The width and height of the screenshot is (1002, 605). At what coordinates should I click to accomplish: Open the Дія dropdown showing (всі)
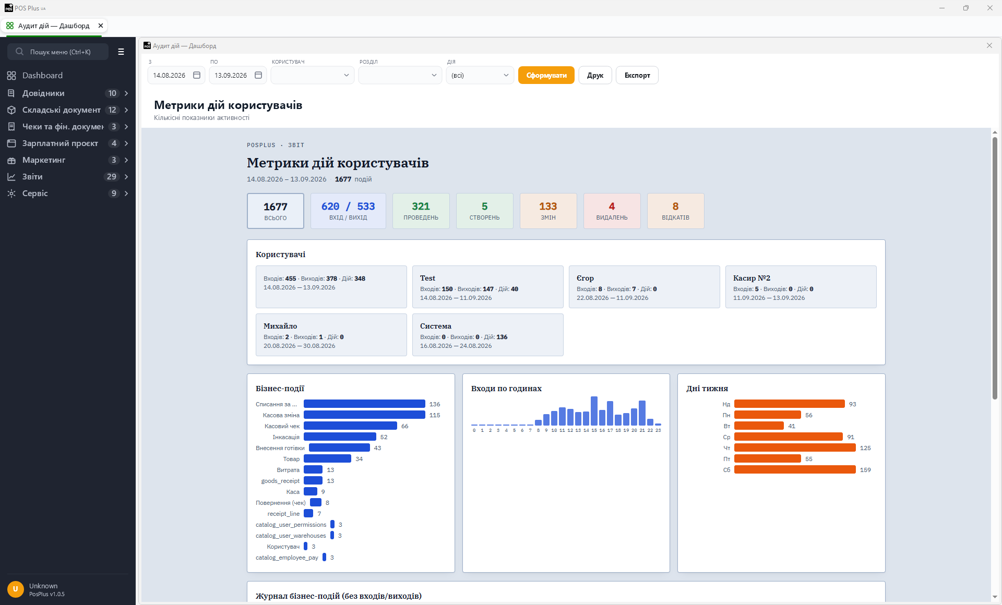(x=480, y=75)
